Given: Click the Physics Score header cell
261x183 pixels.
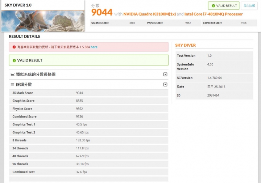Looking at the screenshot, I should (x=174, y=23).
